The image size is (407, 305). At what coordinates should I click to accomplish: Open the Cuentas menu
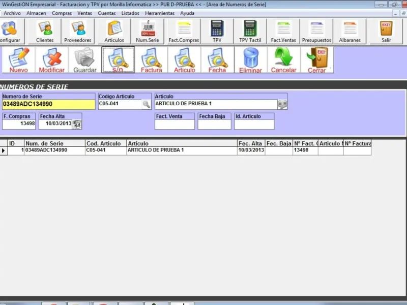[107, 13]
